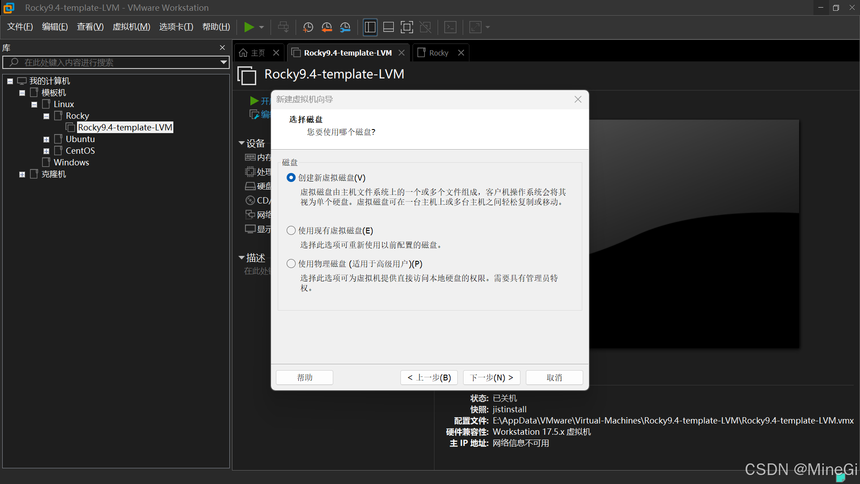Click the revert to snapshot icon
The width and height of the screenshot is (860, 484).
pyautogui.click(x=327, y=27)
